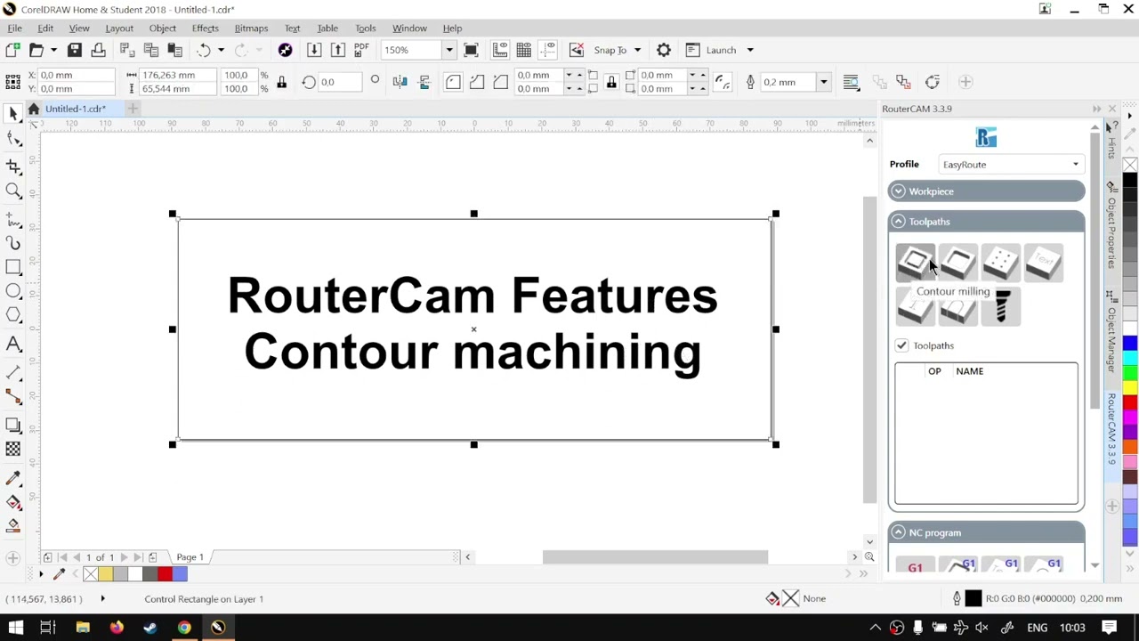The height and width of the screenshot is (641, 1139).
Task: Toggle Show guidelines button
Action: tap(548, 50)
